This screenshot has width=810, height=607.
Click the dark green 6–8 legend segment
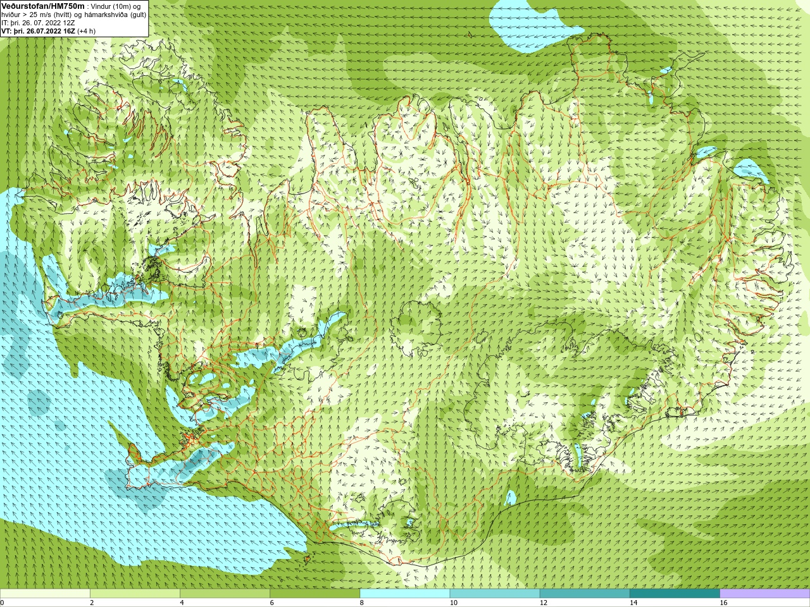click(315, 594)
